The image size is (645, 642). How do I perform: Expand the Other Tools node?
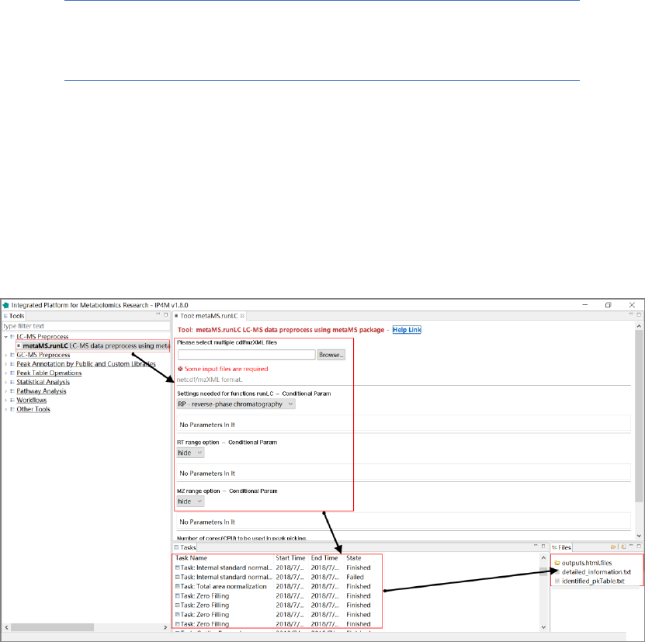click(x=5, y=409)
